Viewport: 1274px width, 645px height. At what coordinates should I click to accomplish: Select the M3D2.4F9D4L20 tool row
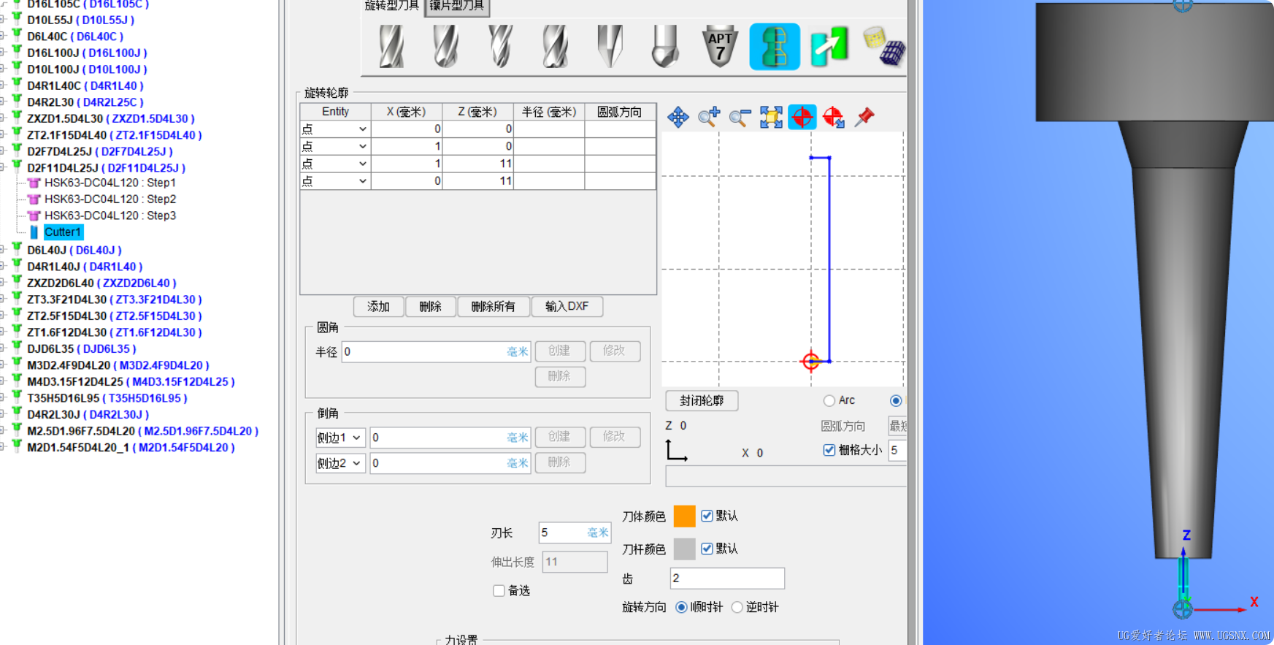[x=118, y=365]
